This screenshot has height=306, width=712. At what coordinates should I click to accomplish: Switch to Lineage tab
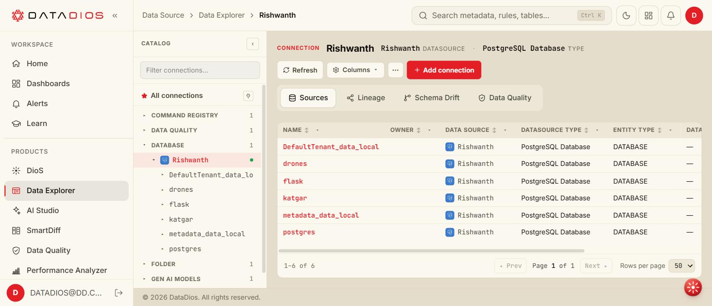(x=366, y=98)
